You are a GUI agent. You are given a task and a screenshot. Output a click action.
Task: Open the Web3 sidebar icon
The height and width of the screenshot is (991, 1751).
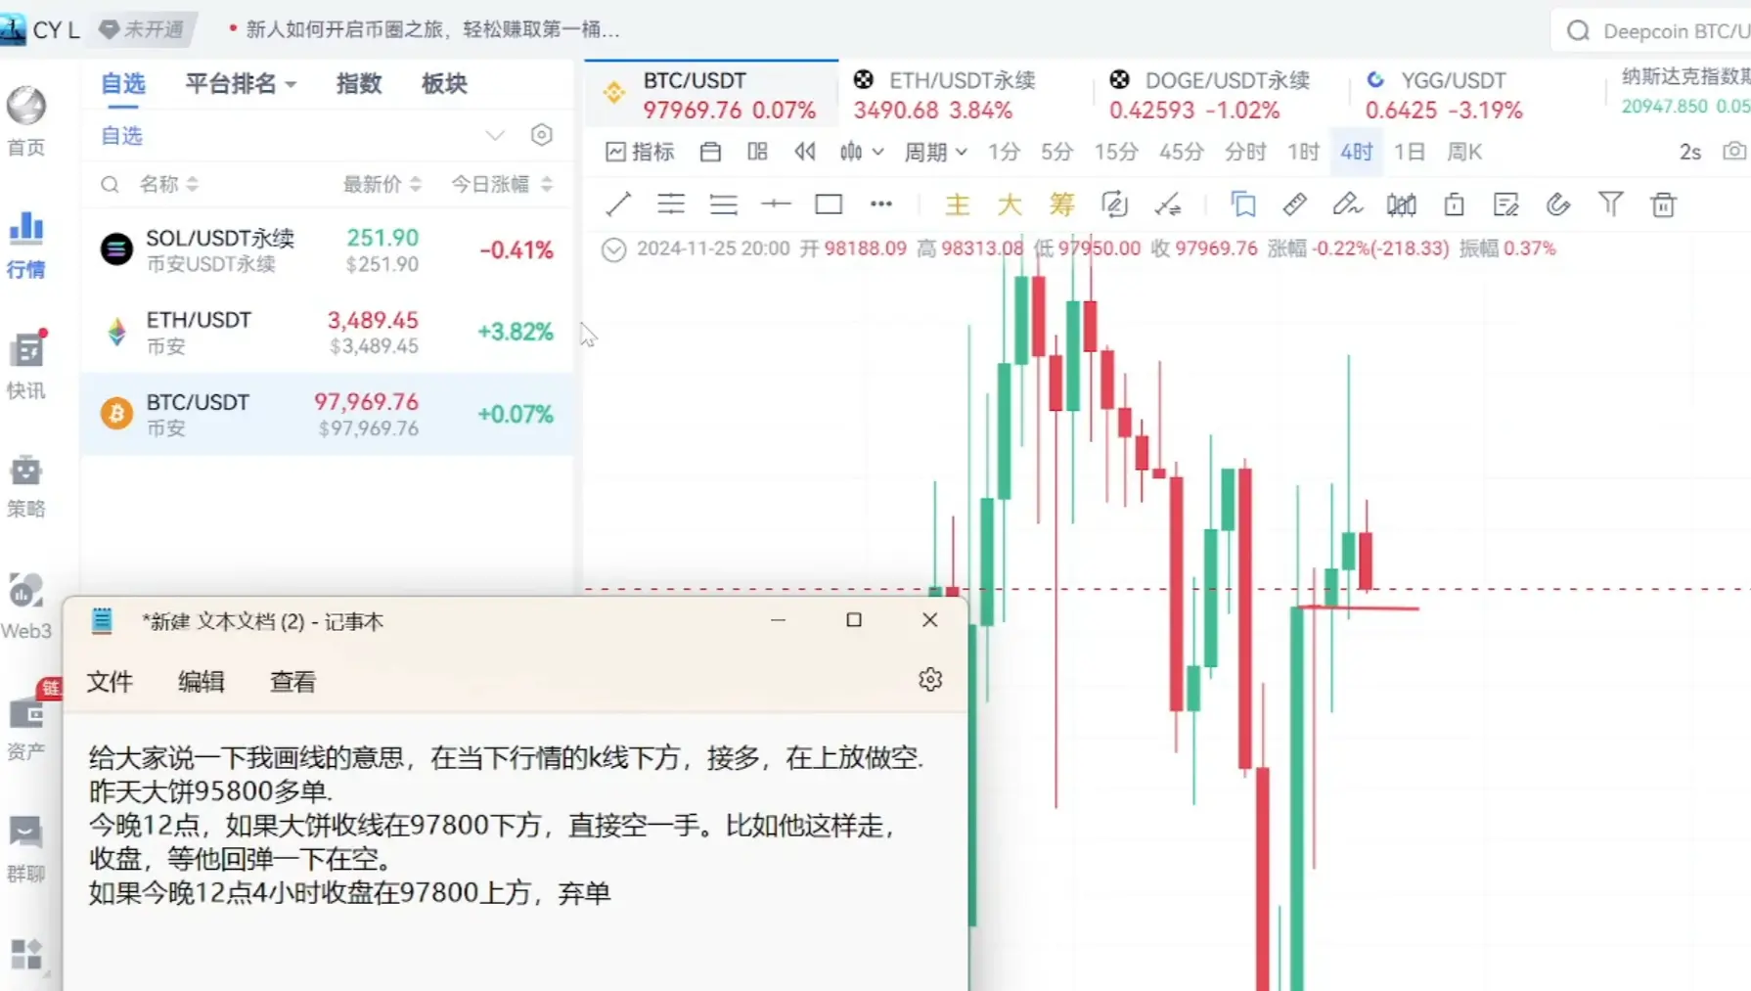[x=26, y=607]
